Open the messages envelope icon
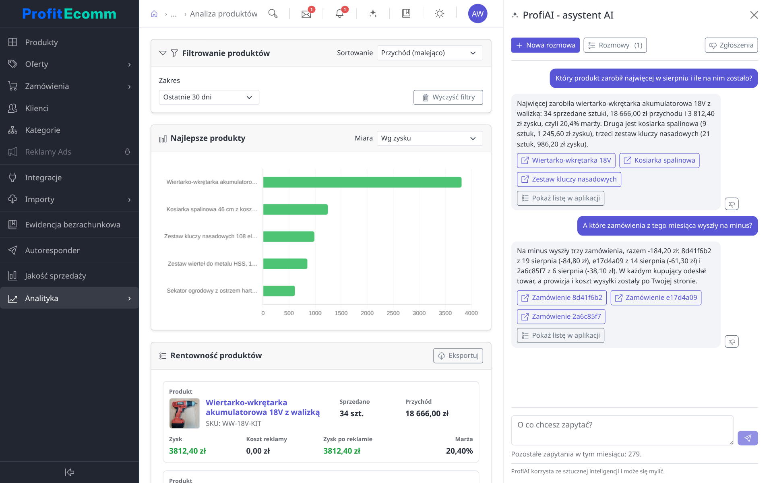 click(306, 14)
